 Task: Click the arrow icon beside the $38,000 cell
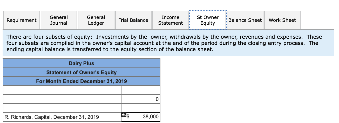[x=123, y=115]
